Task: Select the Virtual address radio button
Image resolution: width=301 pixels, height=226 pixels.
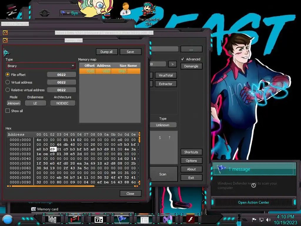Action: [8, 82]
